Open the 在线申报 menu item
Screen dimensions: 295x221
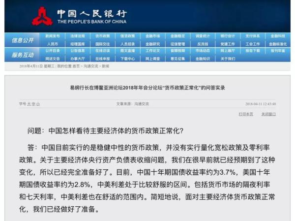(103, 59)
